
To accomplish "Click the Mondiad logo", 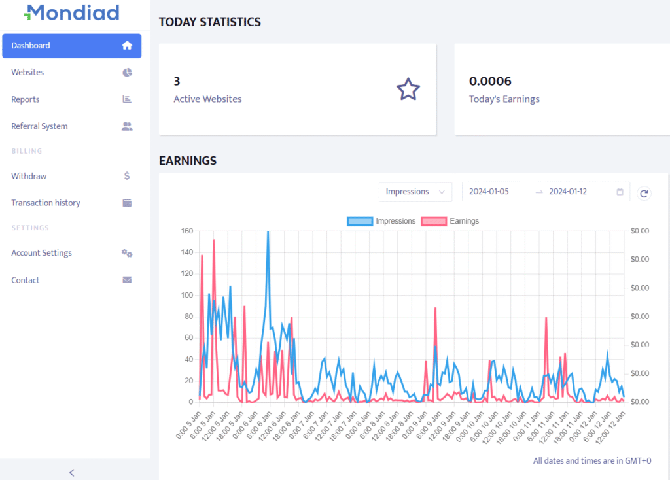I will [x=72, y=13].
